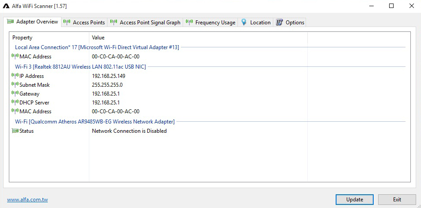The height and width of the screenshot is (208, 421).
Task: Click the Alfa logo icon in title bar
Action: click(6, 6)
